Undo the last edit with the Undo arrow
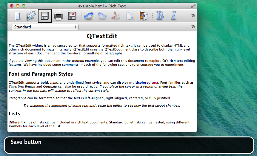This screenshot has height=156, width=257. [x=89, y=16]
